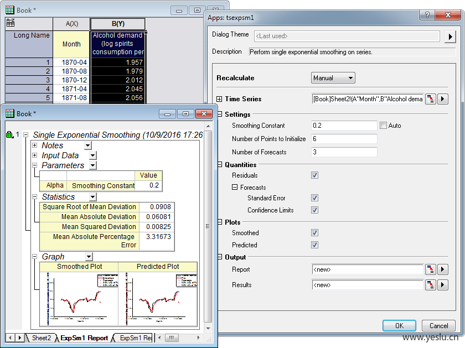Click the Report range selector icon

tap(430, 269)
